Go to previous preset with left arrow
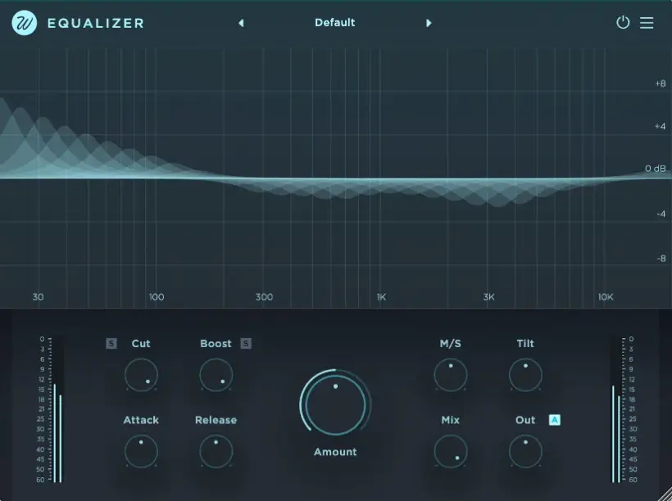This screenshot has height=501, width=672. (241, 23)
